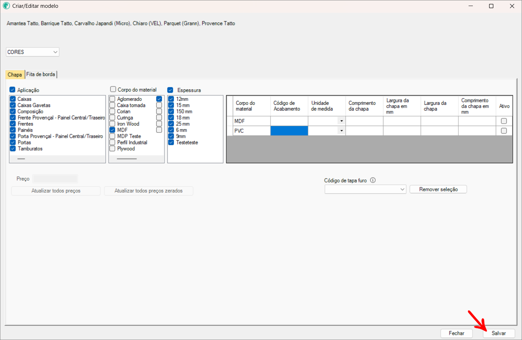Select the Chapa tab
The width and height of the screenshot is (522, 340).
point(15,74)
